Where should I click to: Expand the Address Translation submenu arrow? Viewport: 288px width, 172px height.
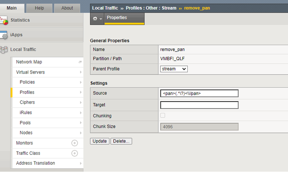click(x=81, y=163)
